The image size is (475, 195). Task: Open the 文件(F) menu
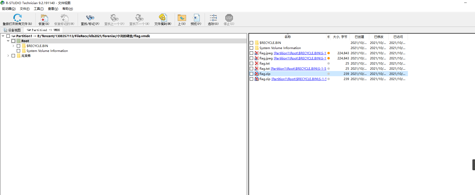pyautogui.click(x=25, y=9)
